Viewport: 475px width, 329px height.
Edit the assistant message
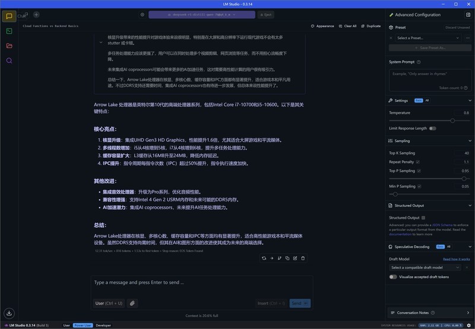click(295, 258)
